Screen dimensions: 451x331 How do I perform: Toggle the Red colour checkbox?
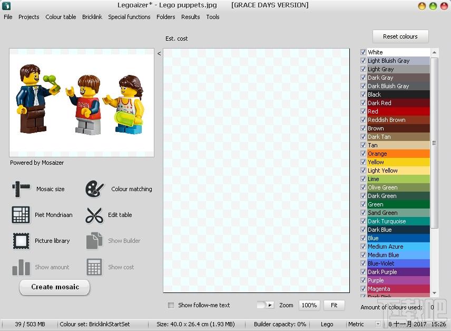coord(363,111)
